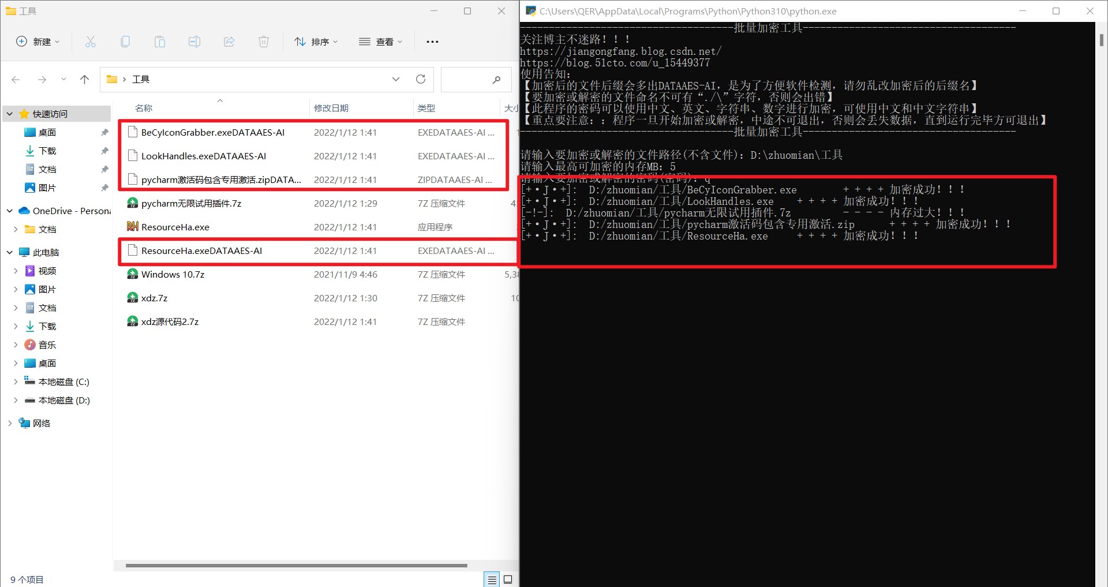
Task: Open the 新建 (New) menu
Action: (37, 41)
